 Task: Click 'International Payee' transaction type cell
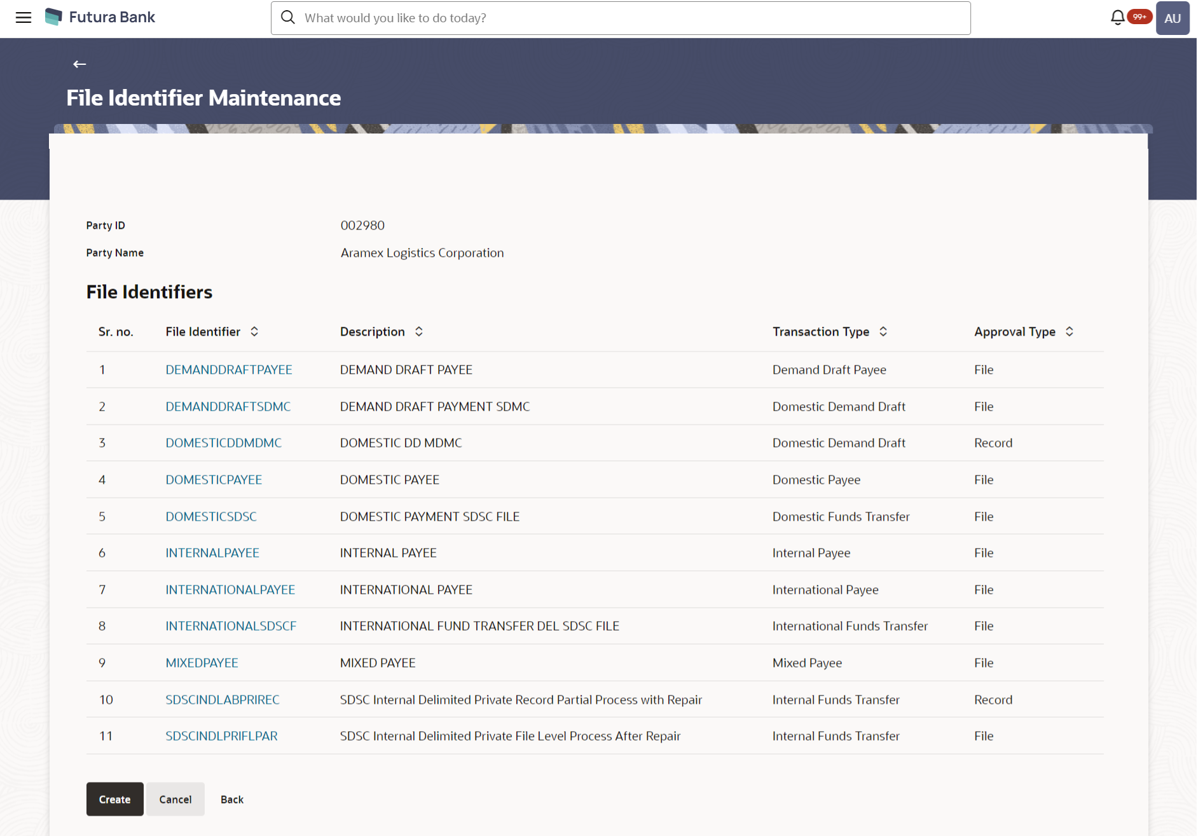pos(825,589)
